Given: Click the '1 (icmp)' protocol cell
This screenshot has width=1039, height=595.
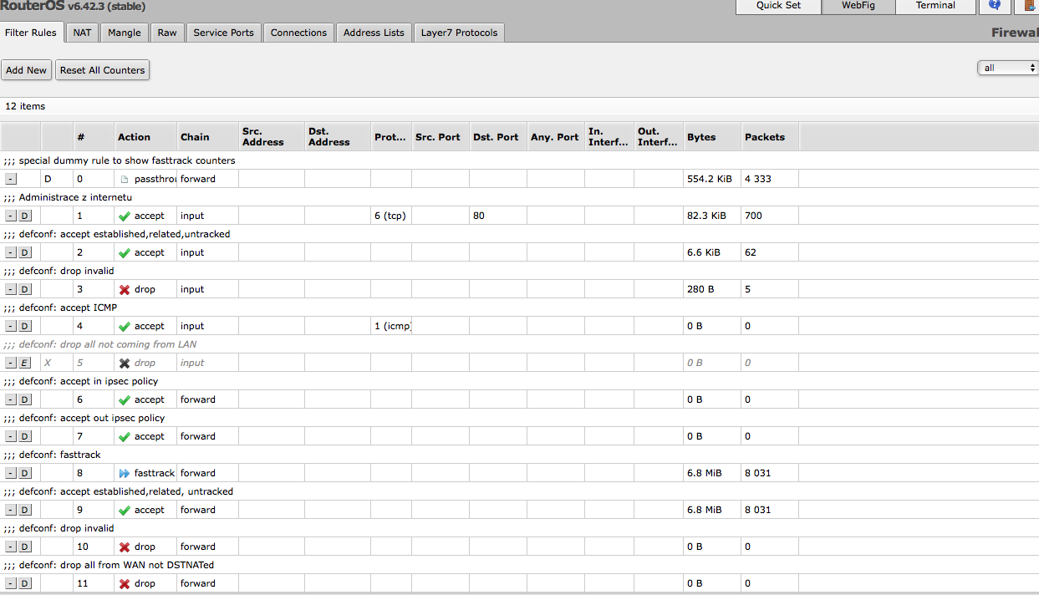Looking at the screenshot, I should coord(392,326).
